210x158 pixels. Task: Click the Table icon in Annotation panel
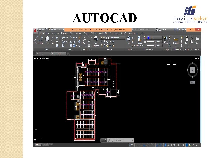click(x=89, y=46)
